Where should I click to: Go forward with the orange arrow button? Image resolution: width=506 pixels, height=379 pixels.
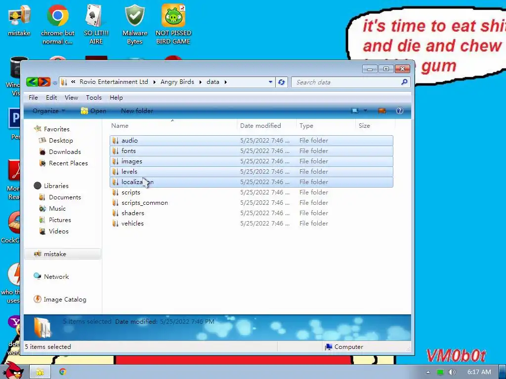tap(44, 82)
